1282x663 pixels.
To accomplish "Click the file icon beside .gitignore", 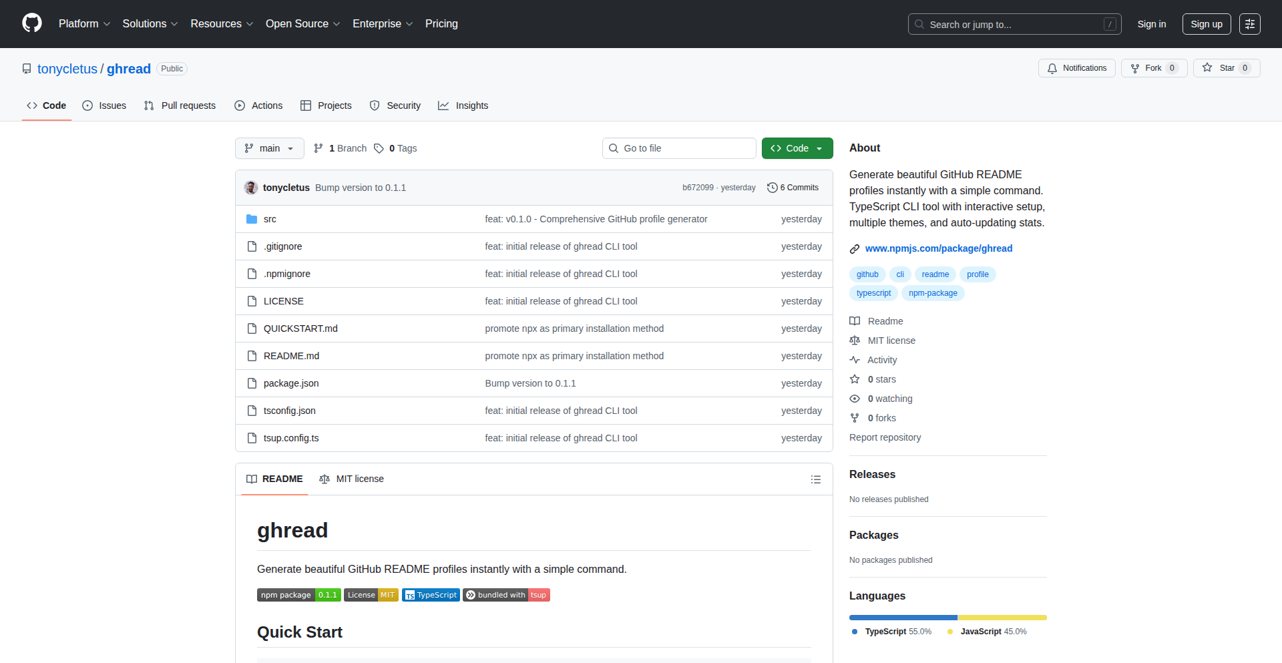I will [252, 246].
